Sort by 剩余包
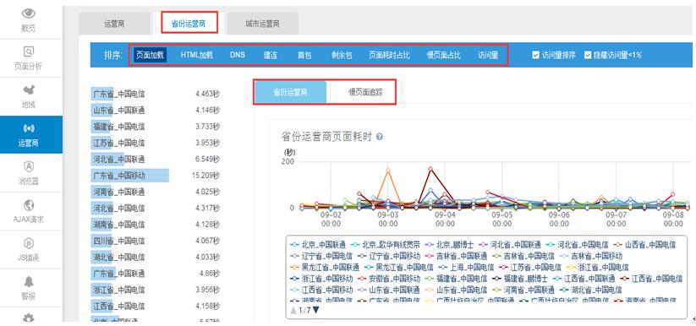Image resolution: width=696 pixels, height=326 pixels. pyautogui.click(x=342, y=56)
